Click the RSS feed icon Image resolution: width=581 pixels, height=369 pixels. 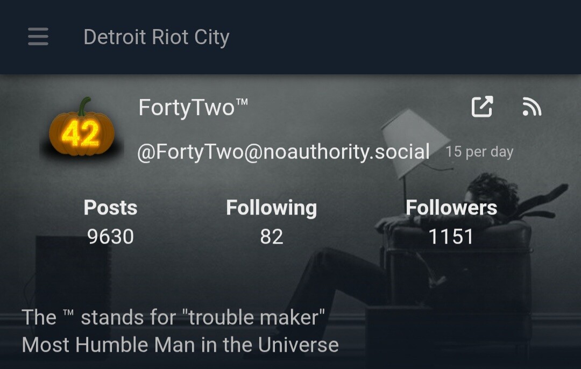(532, 107)
